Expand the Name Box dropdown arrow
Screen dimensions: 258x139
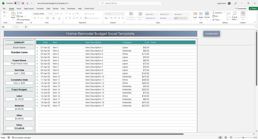pos(13,27)
